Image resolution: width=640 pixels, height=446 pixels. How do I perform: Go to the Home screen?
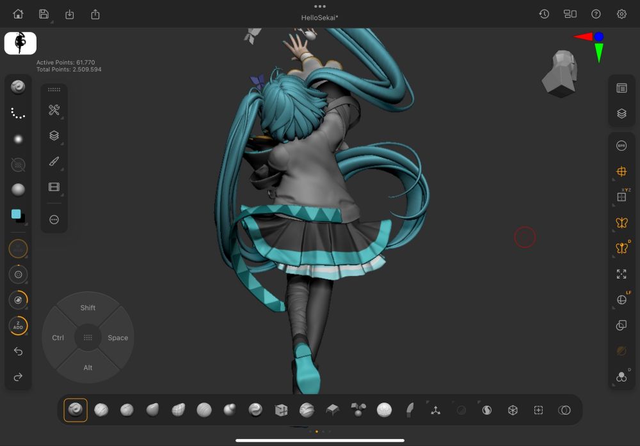coord(18,14)
